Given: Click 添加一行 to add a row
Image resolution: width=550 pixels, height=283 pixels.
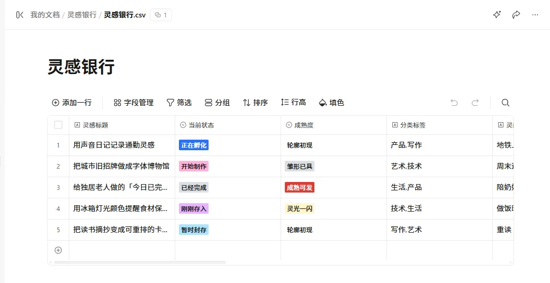Looking at the screenshot, I should click(x=71, y=103).
